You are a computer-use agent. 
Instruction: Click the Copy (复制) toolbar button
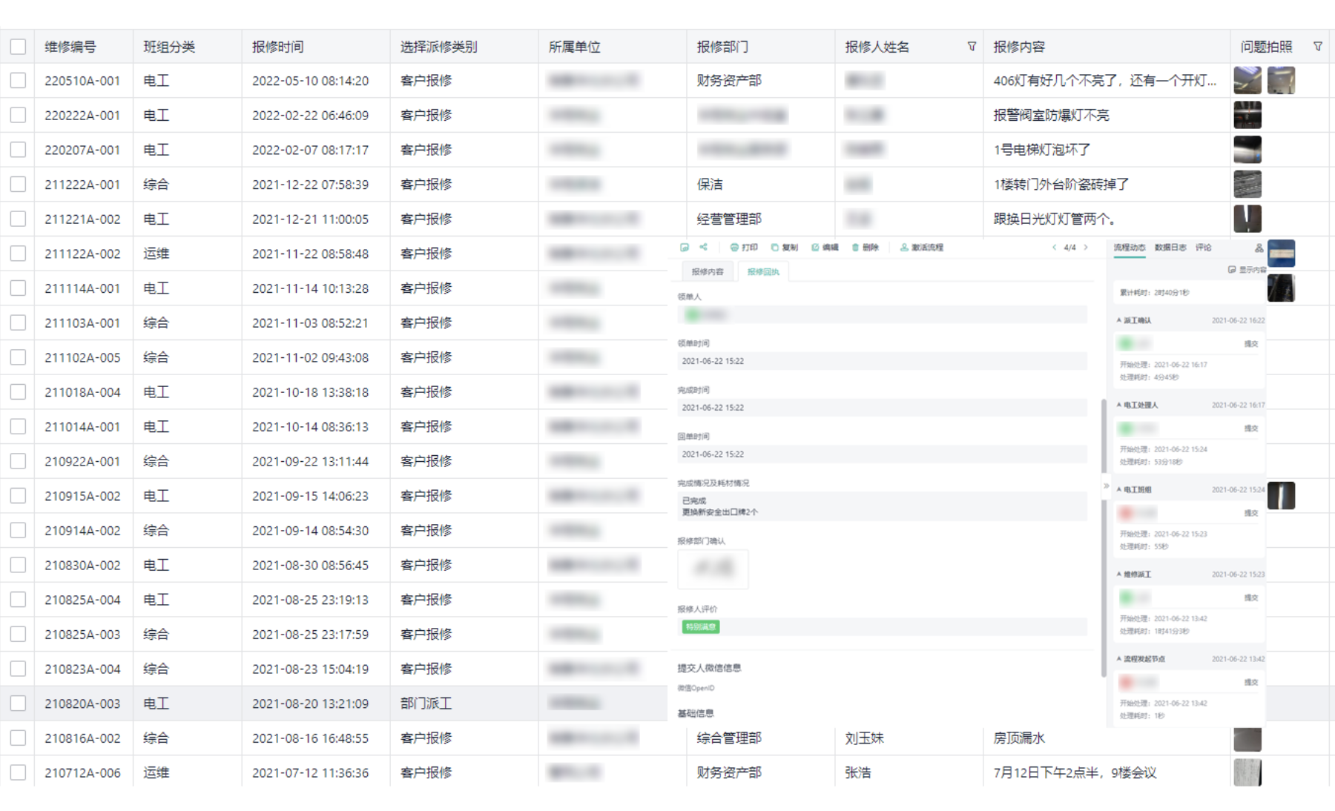[x=785, y=248]
